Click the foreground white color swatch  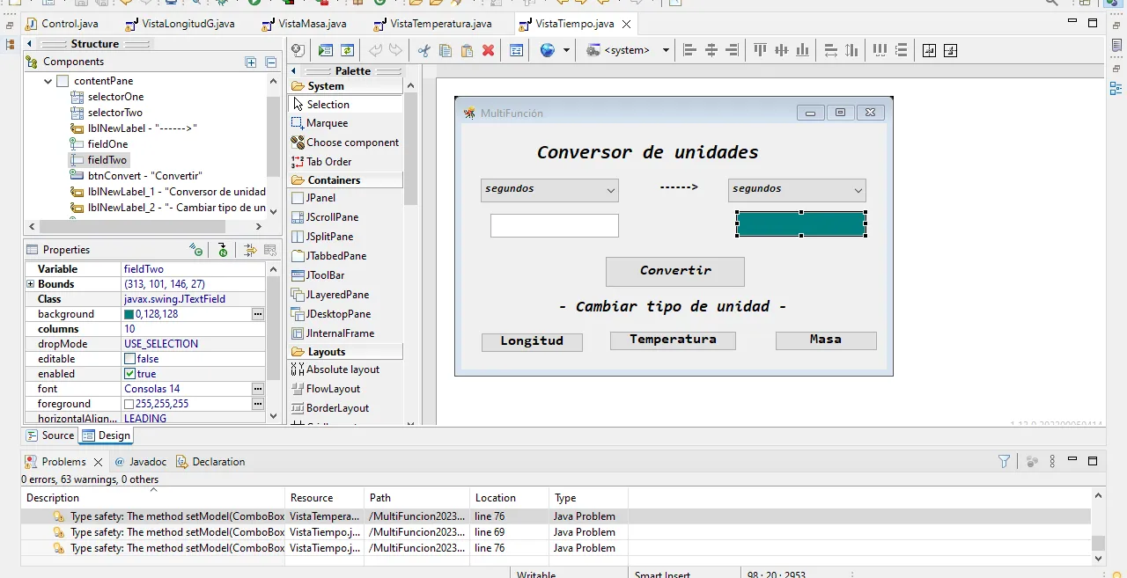(129, 404)
